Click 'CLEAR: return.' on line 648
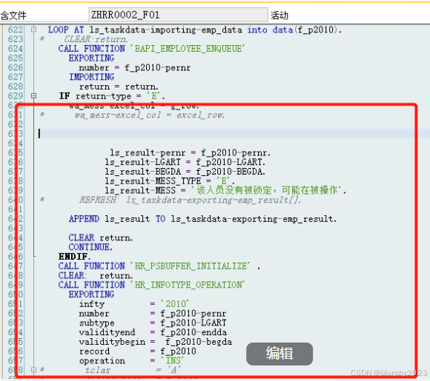This screenshot has height=381, width=430. 96,275
